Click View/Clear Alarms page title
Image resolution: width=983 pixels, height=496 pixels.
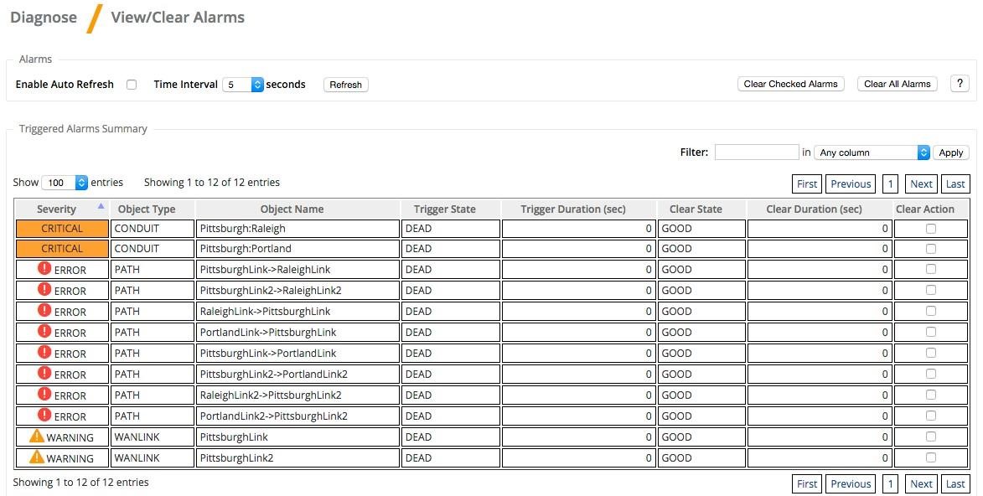(178, 18)
